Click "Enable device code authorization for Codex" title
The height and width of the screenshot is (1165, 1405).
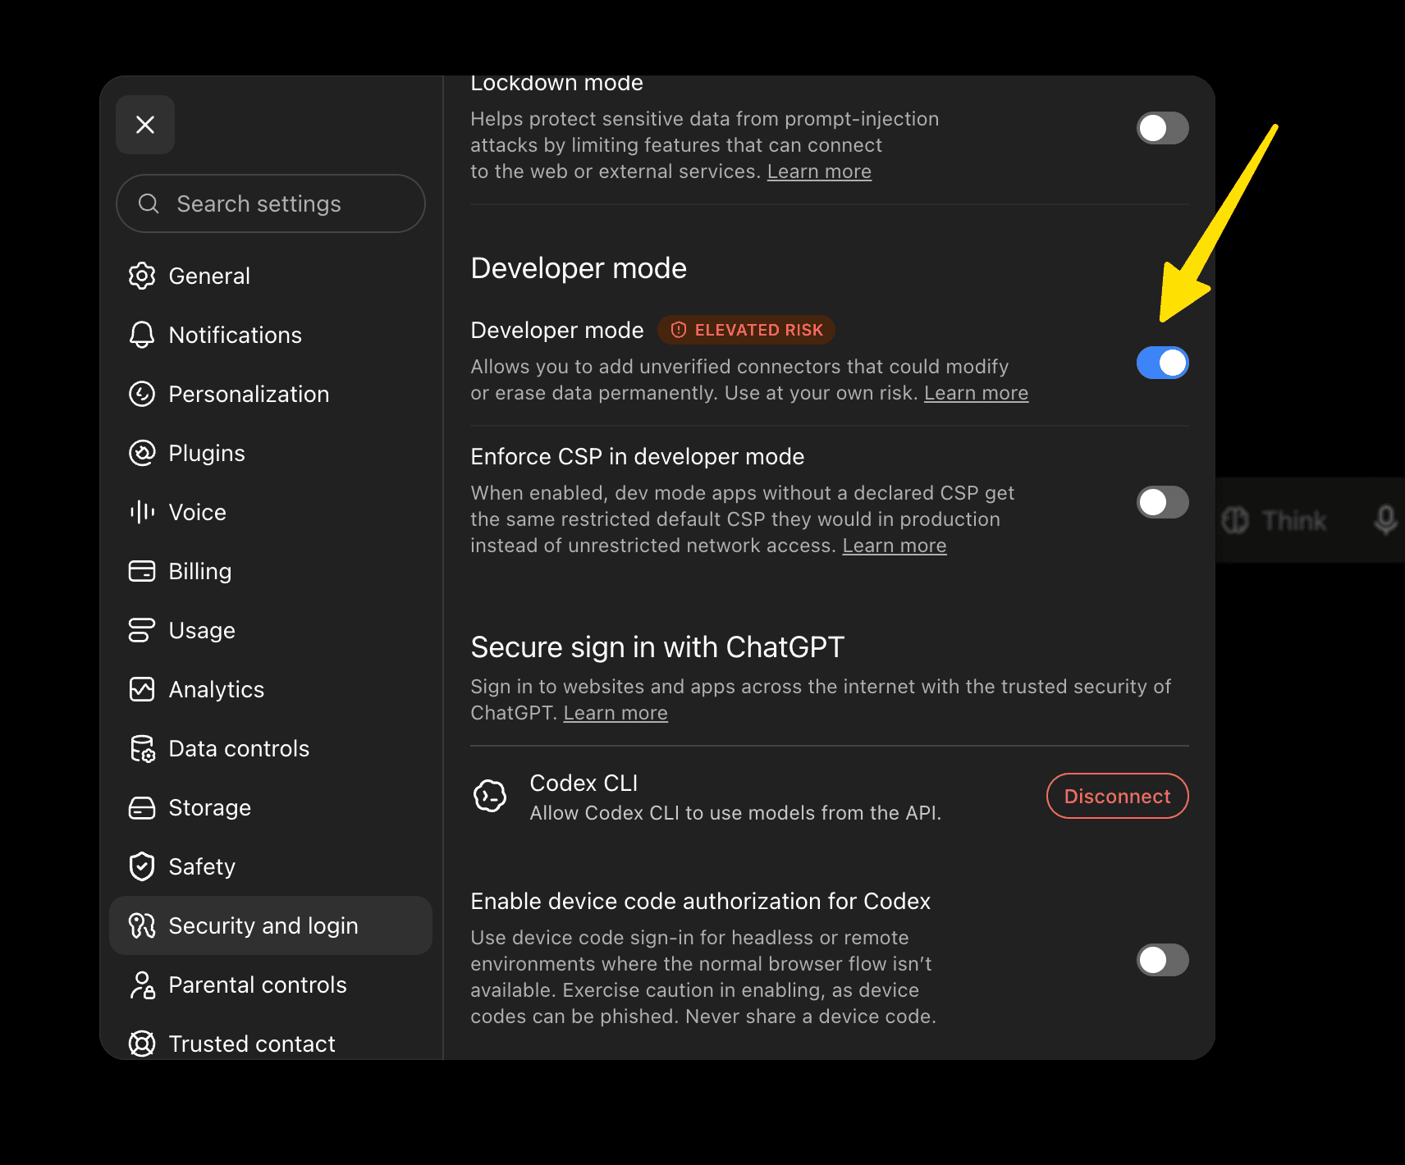(x=700, y=901)
